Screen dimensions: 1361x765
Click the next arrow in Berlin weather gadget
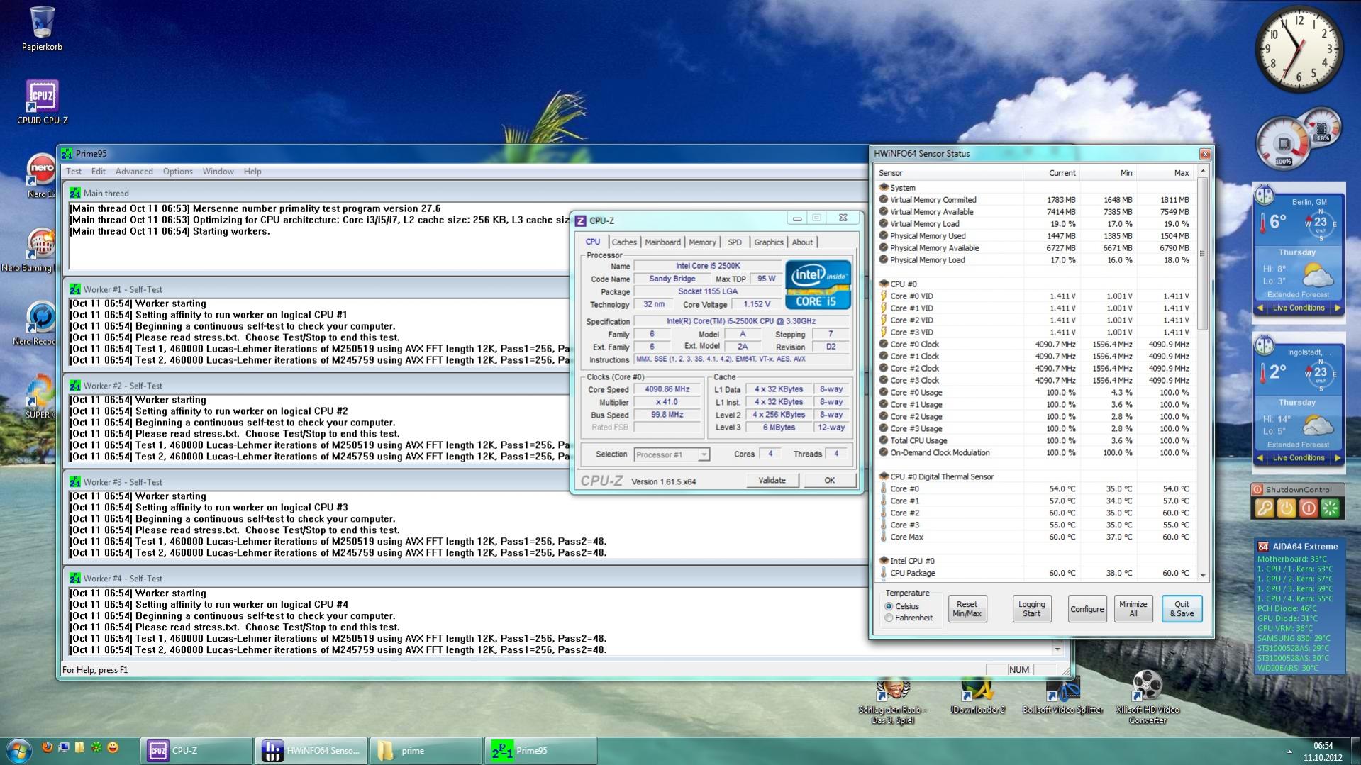tap(1338, 308)
